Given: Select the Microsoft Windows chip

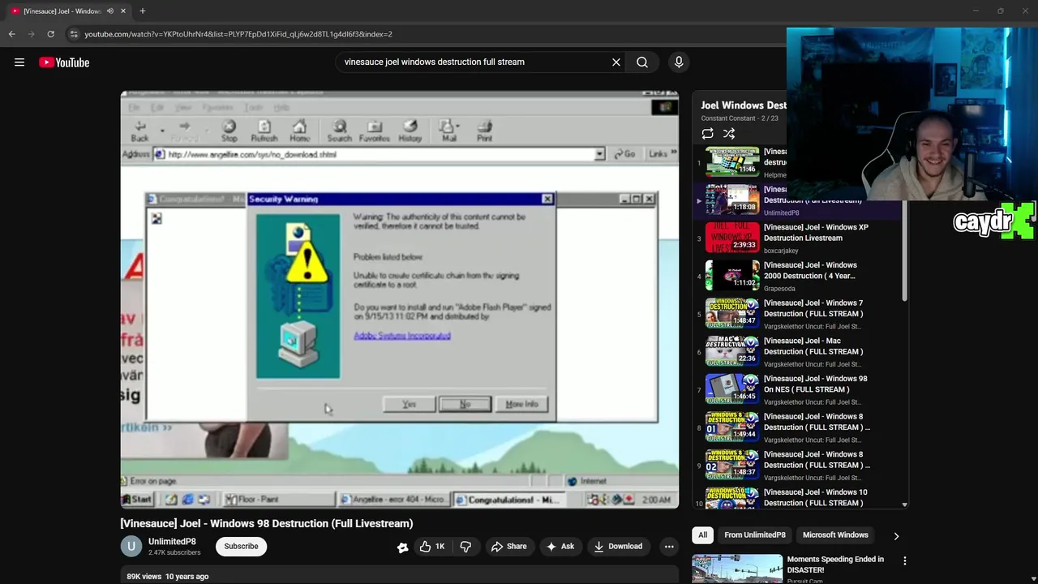Looking at the screenshot, I should pyautogui.click(x=835, y=535).
